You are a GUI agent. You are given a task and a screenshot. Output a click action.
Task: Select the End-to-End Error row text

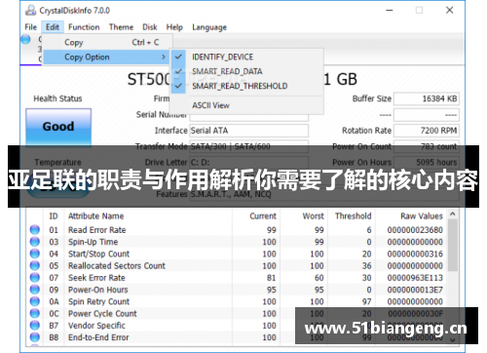coord(98,337)
